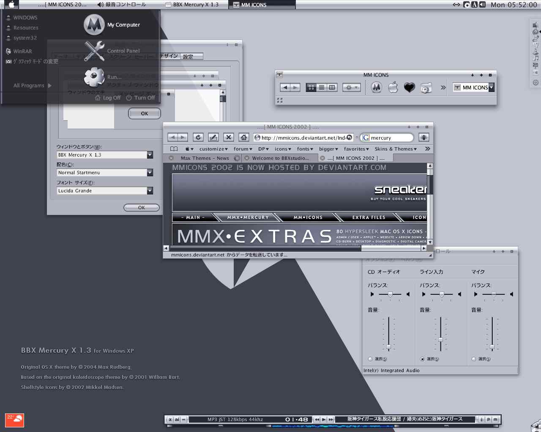This screenshot has height=432, width=541.
Task: Stop loading with browser X icon
Action: 229,137
